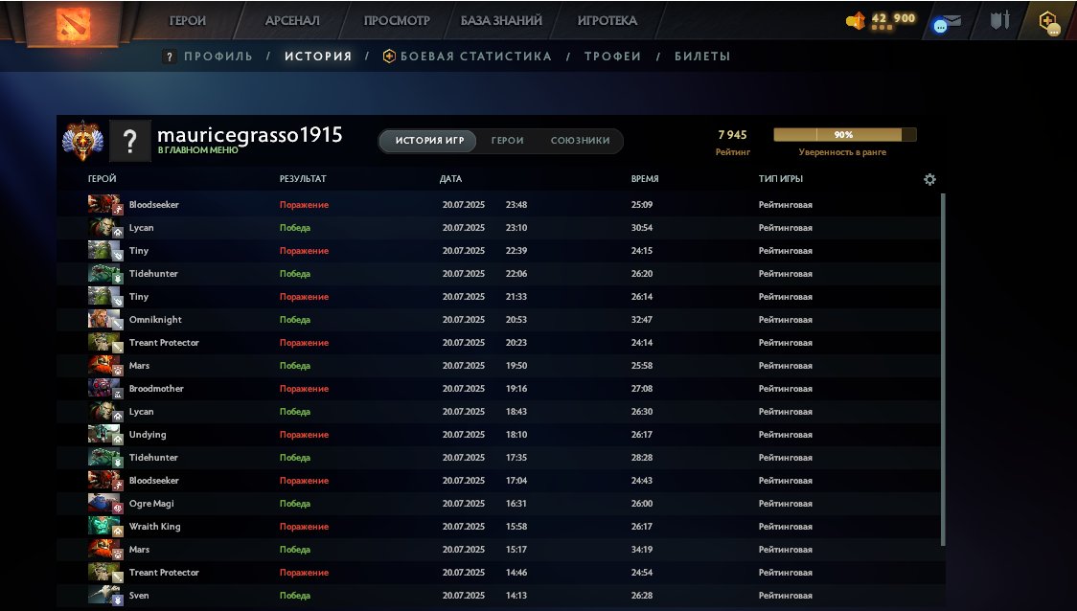This screenshot has height=611, width=1077.
Task: Open the ИГРОТЕКА top menu
Action: (607, 21)
